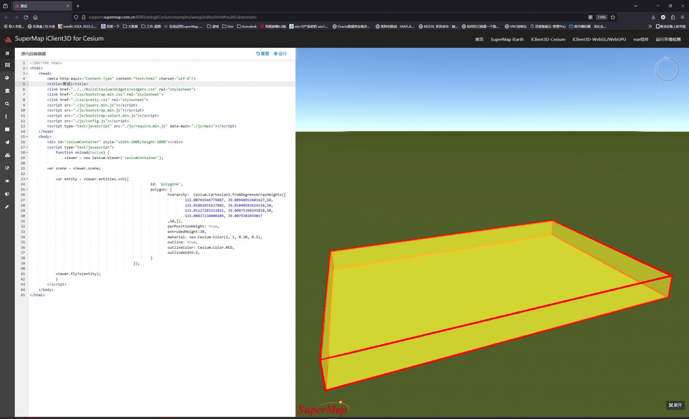
Task: Click the navigation compass ring in the 3D scene
Action: click(667, 70)
